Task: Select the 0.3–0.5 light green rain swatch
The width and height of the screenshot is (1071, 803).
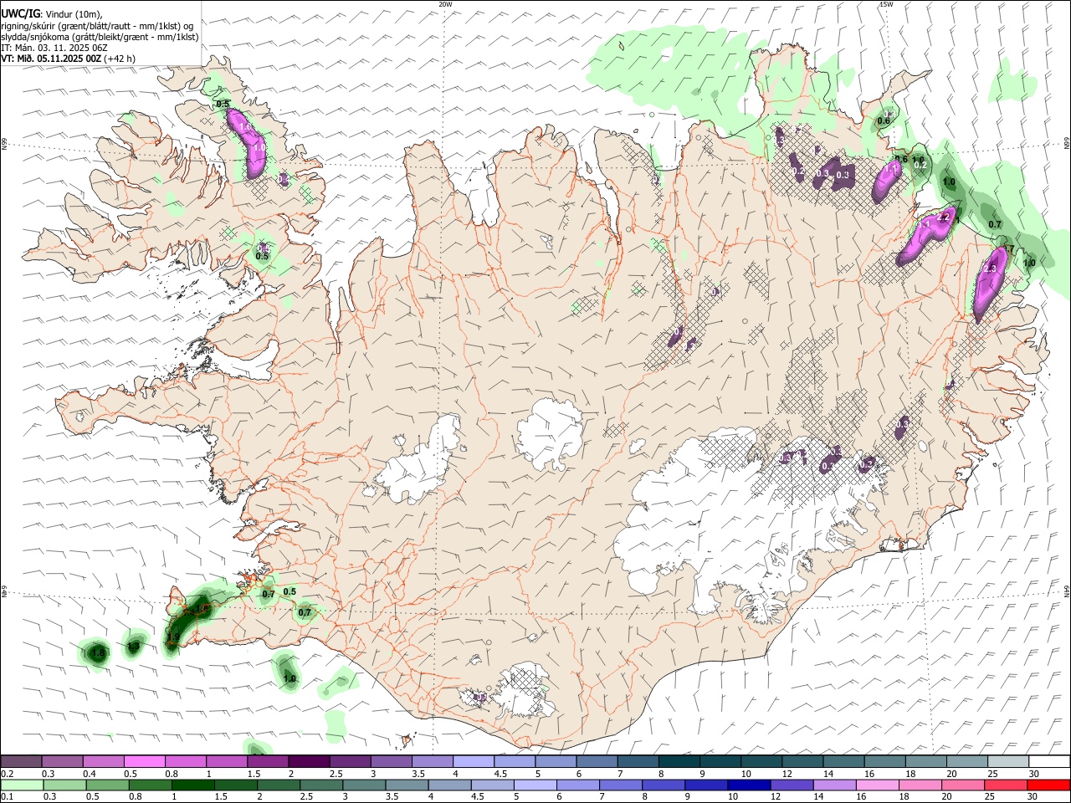Action: point(64,785)
